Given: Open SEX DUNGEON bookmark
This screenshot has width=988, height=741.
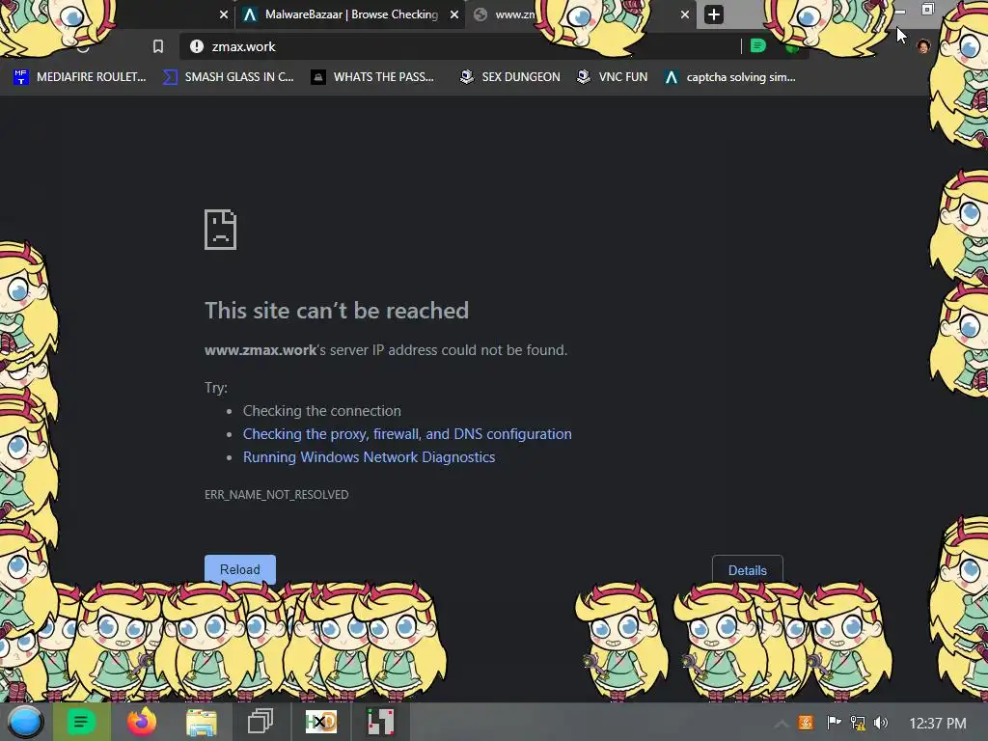Looking at the screenshot, I should (510, 77).
